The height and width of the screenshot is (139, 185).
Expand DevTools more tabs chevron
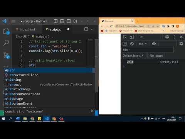coord(141,37)
